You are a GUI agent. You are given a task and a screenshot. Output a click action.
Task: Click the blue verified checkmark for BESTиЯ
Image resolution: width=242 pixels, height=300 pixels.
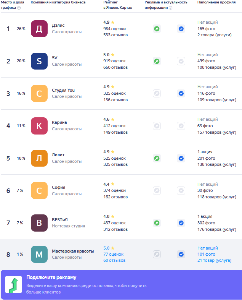coord(181,223)
